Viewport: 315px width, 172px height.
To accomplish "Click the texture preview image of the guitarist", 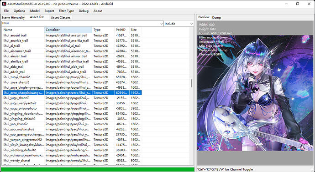I will 255,93.
